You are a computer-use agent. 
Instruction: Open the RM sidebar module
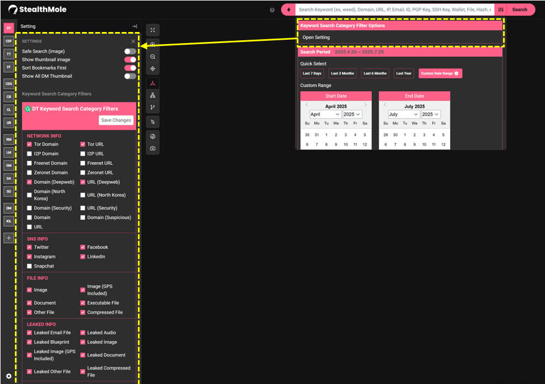9,140
